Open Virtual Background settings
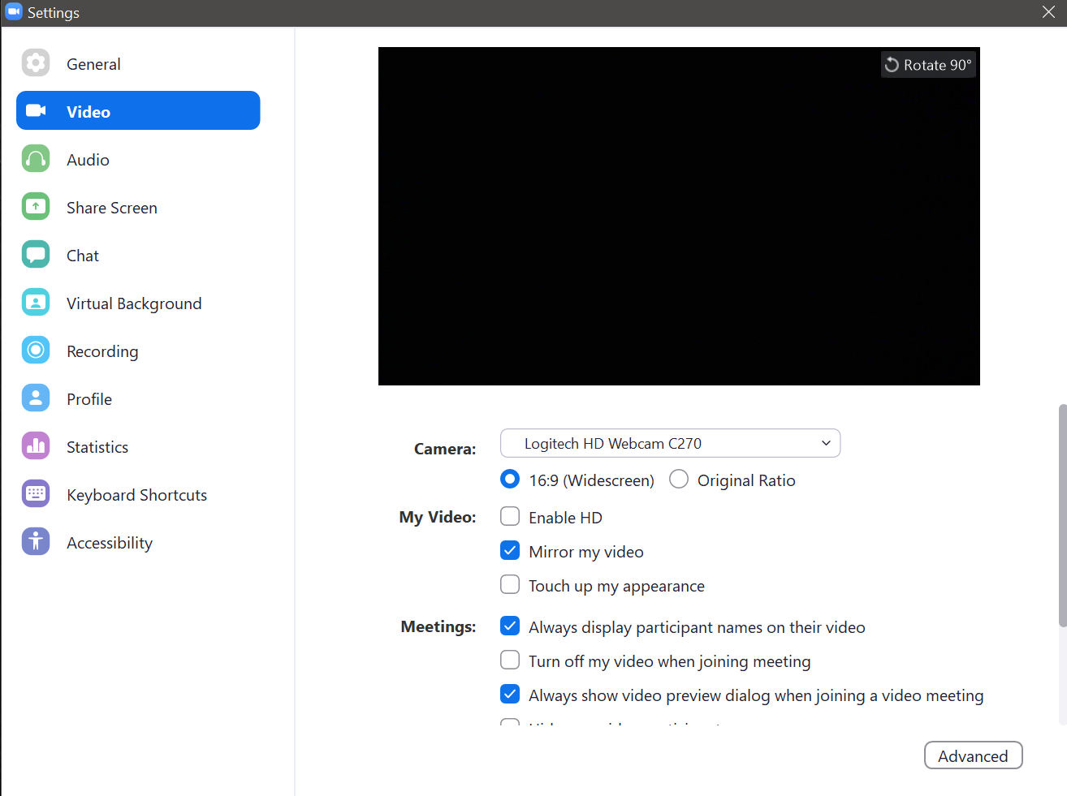 click(138, 303)
